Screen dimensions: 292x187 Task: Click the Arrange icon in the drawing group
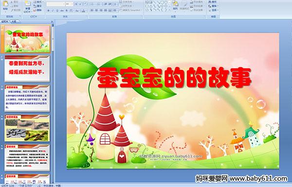click(x=175, y=5)
